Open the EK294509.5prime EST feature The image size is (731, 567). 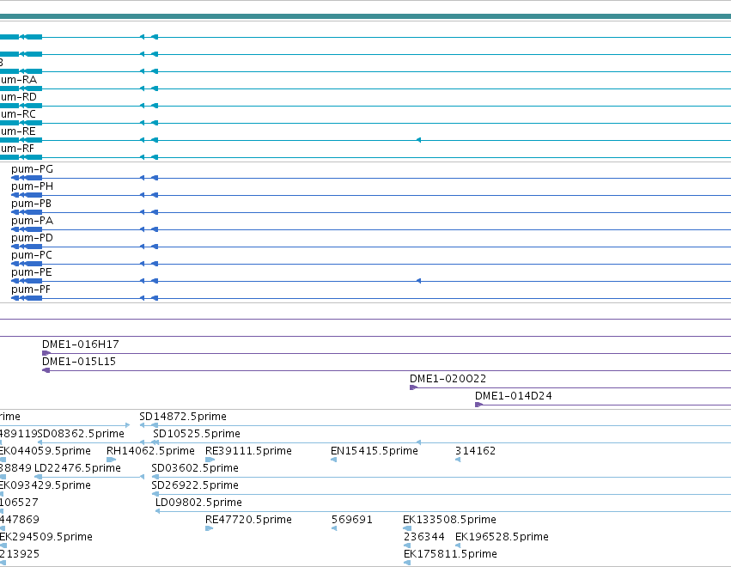pyautogui.click(x=46, y=538)
